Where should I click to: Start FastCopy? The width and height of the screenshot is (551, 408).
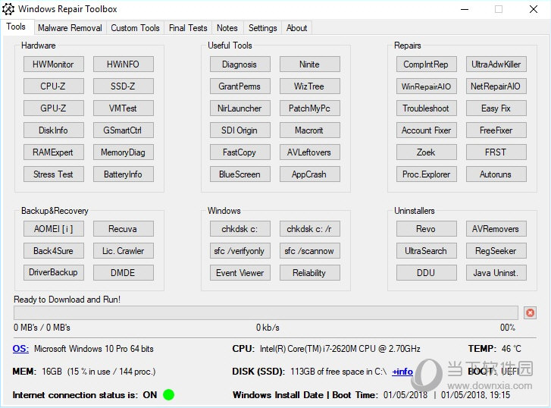point(240,152)
